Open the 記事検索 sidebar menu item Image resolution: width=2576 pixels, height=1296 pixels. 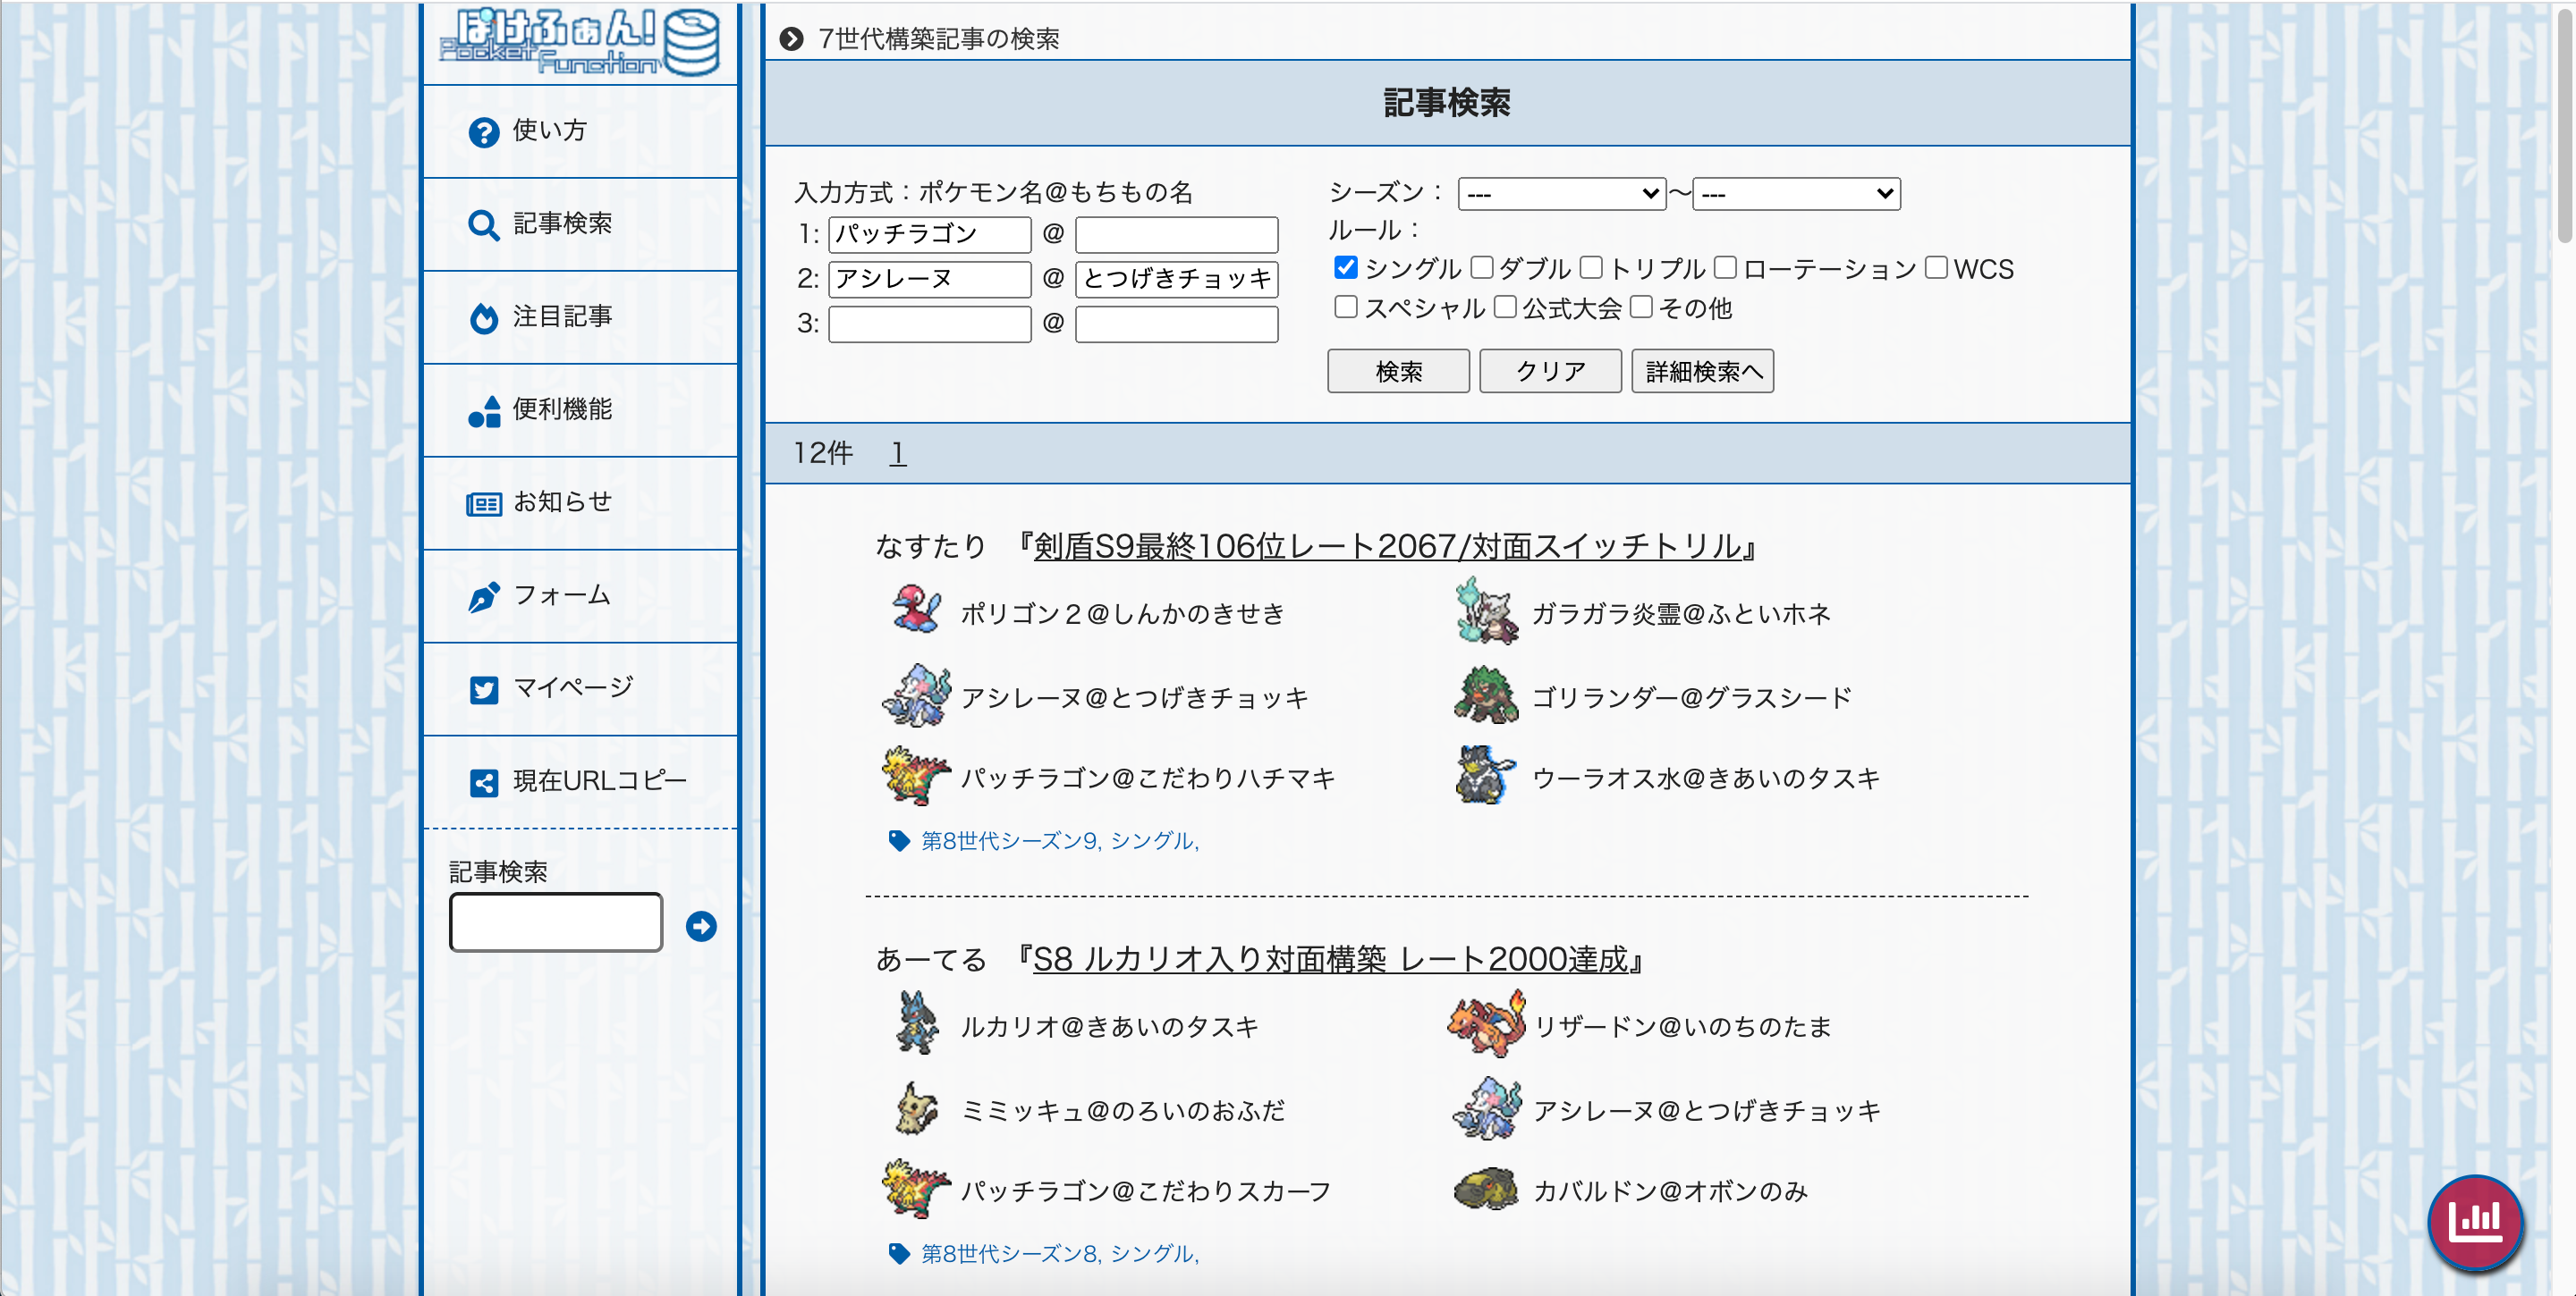[561, 223]
